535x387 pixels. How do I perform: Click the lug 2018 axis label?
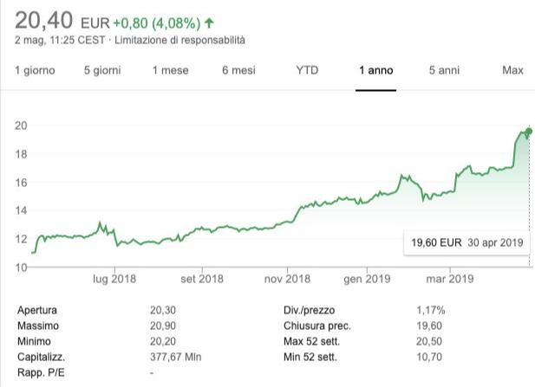coord(114,279)
